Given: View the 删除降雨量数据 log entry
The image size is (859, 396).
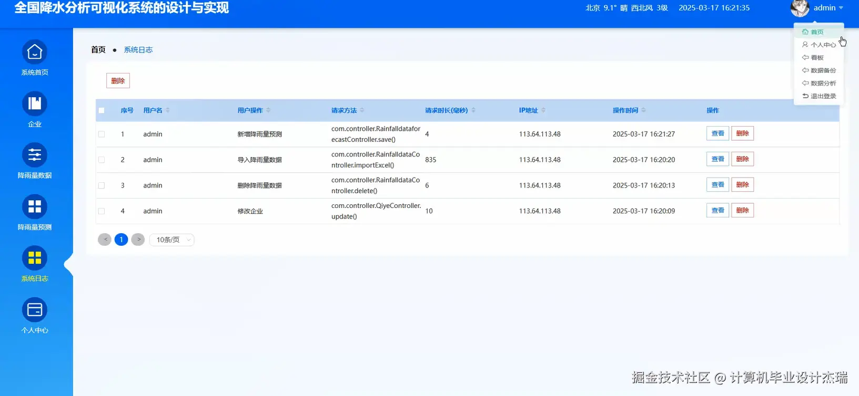Looking at the screenshot, I should 717,185.
